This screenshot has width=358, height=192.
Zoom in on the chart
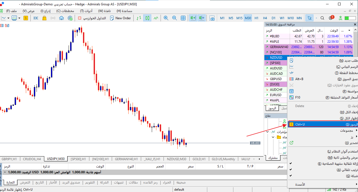point(166,18)
